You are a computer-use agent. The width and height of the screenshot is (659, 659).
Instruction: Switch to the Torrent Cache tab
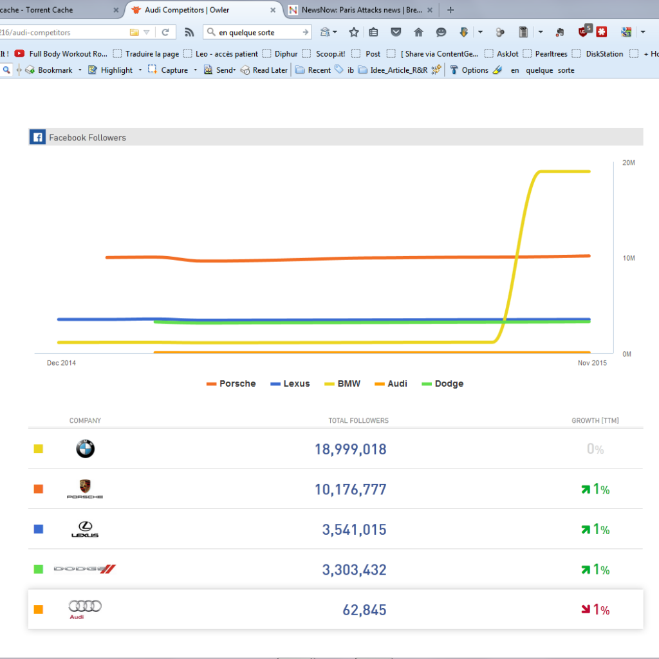57,10
